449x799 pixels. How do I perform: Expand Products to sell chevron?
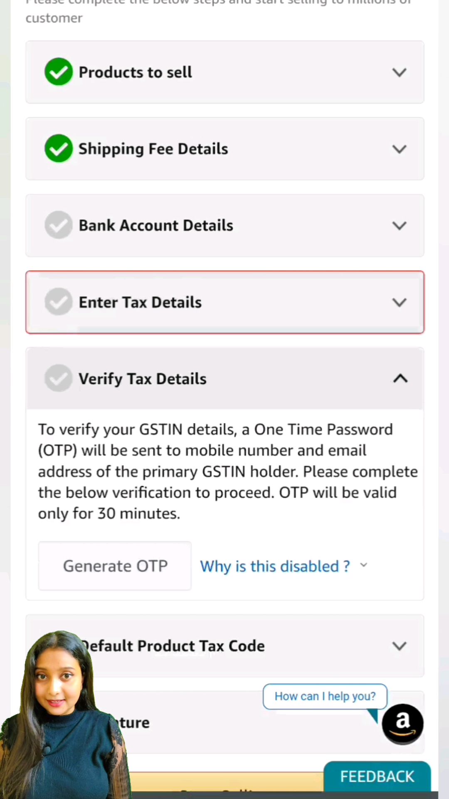click(x=399, y=72)
